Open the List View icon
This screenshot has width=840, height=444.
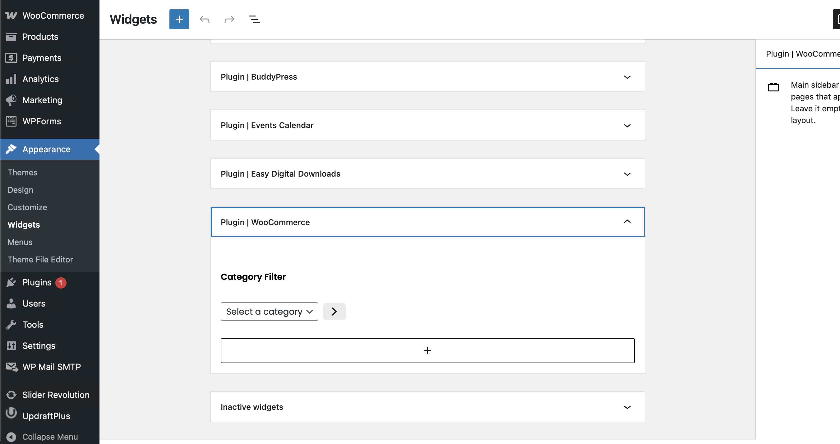[x=254, y=19]
